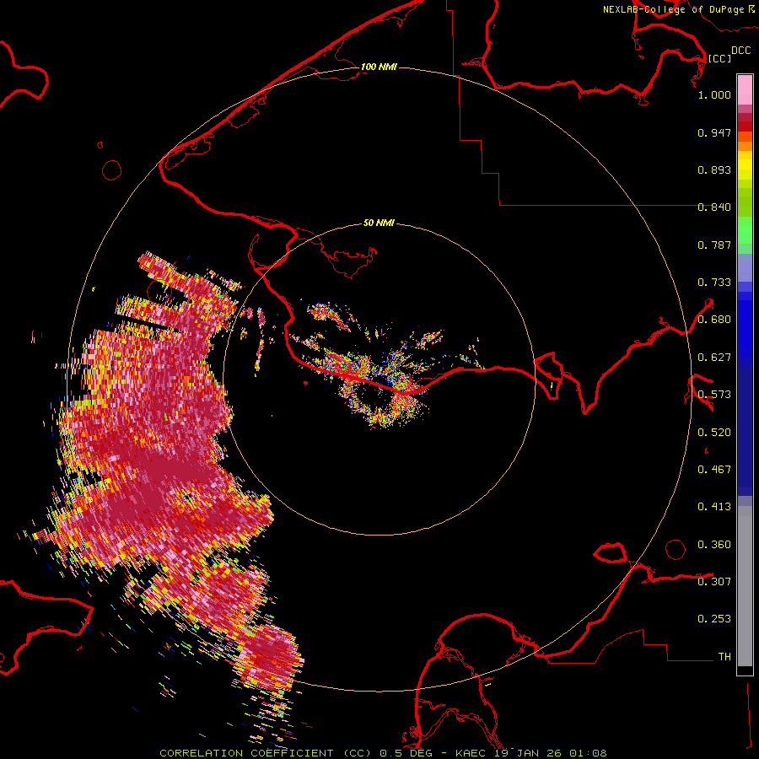Click the DCC product label
The height and width of the screenshot is (759, 759).
tap(740, 51)
